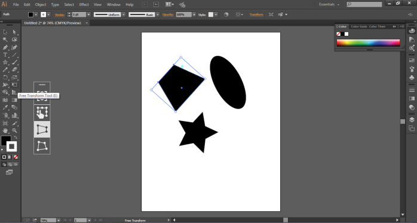Click the black swatch in Color panel
Image resolution: width=417 pixels, height=223 pixels.
tap(342, 34)
